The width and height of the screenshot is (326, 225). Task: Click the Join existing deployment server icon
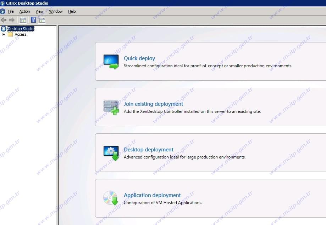coord(111,108)
